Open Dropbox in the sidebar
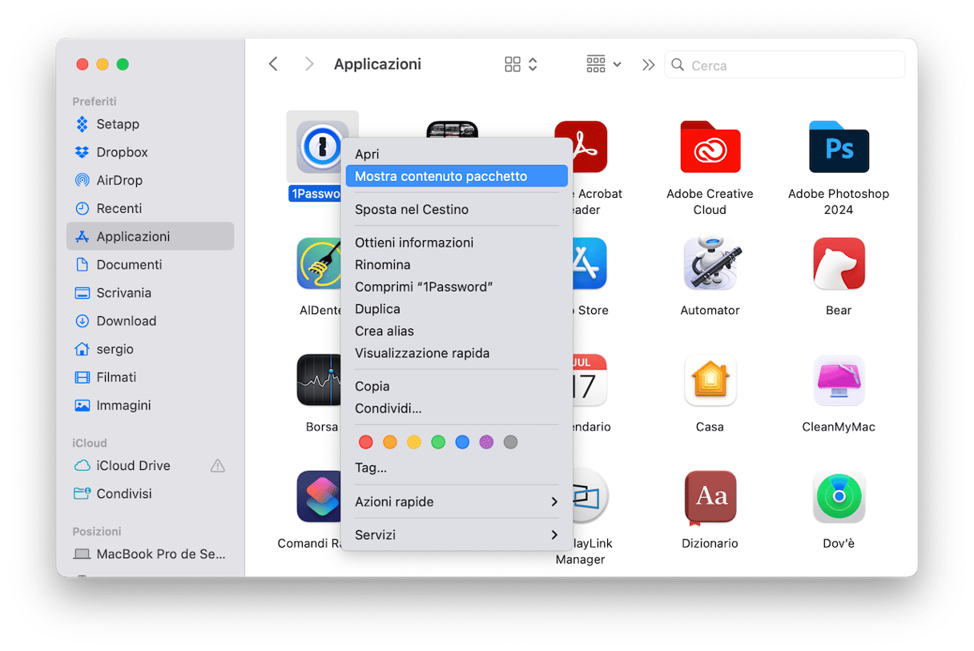 151,152
